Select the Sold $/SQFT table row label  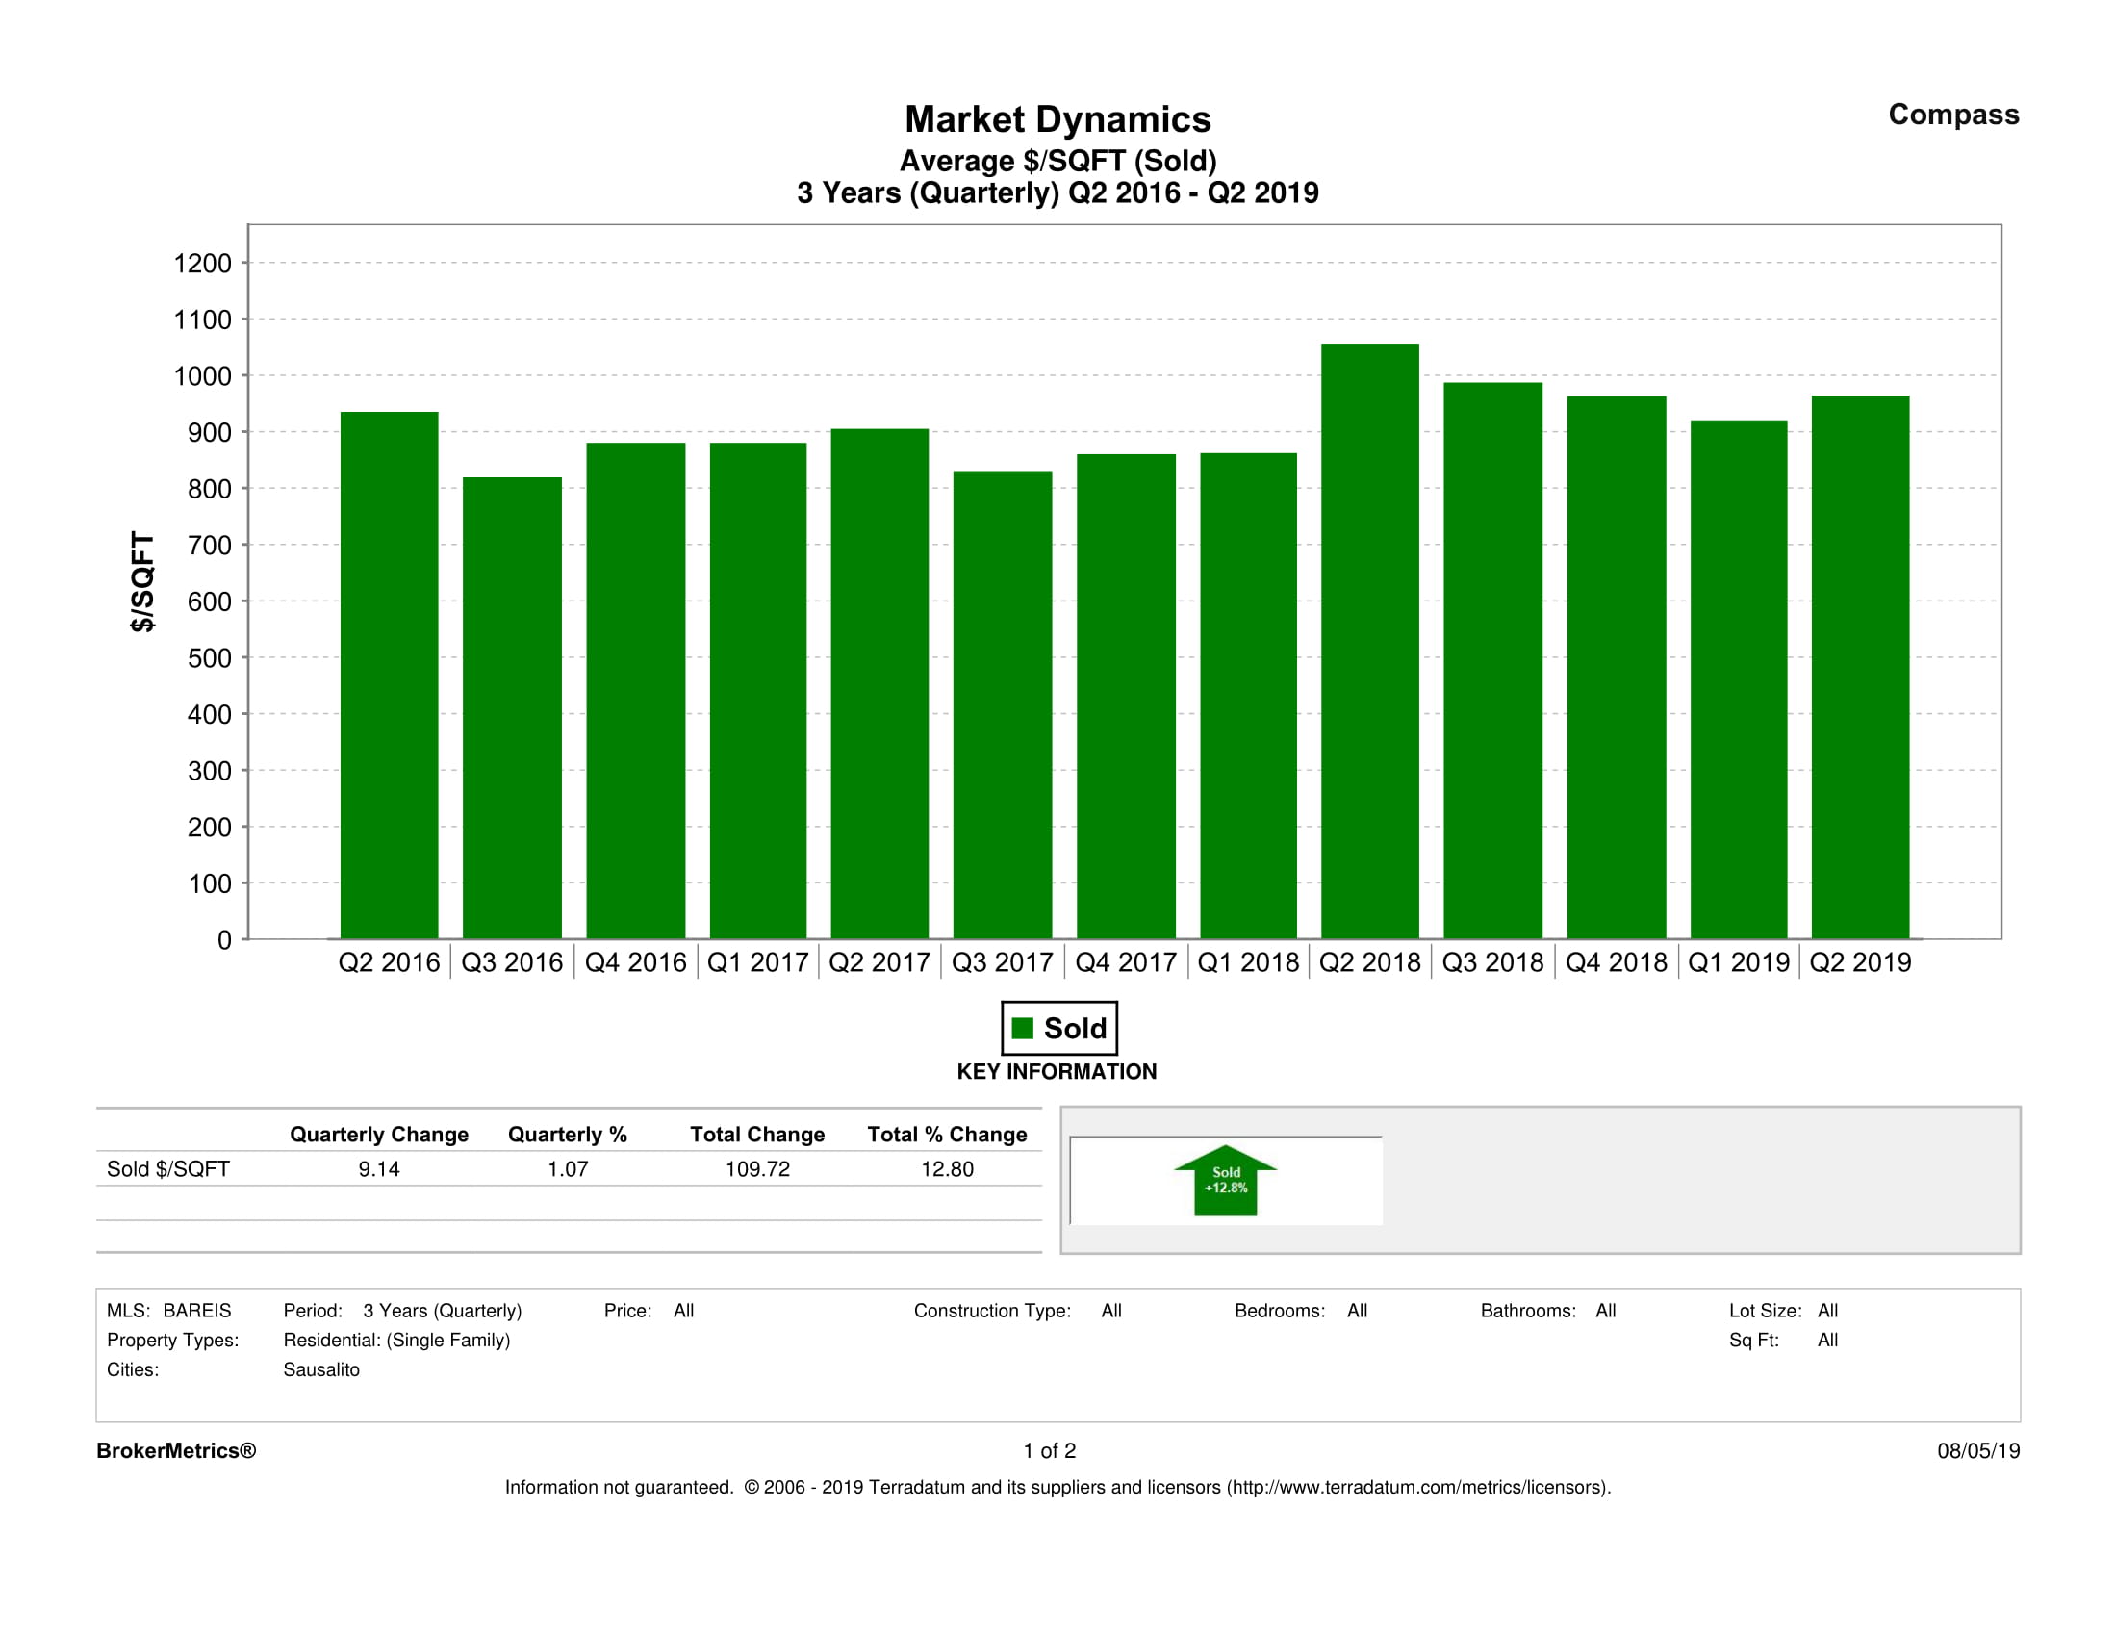click(x=167, y=1169)
